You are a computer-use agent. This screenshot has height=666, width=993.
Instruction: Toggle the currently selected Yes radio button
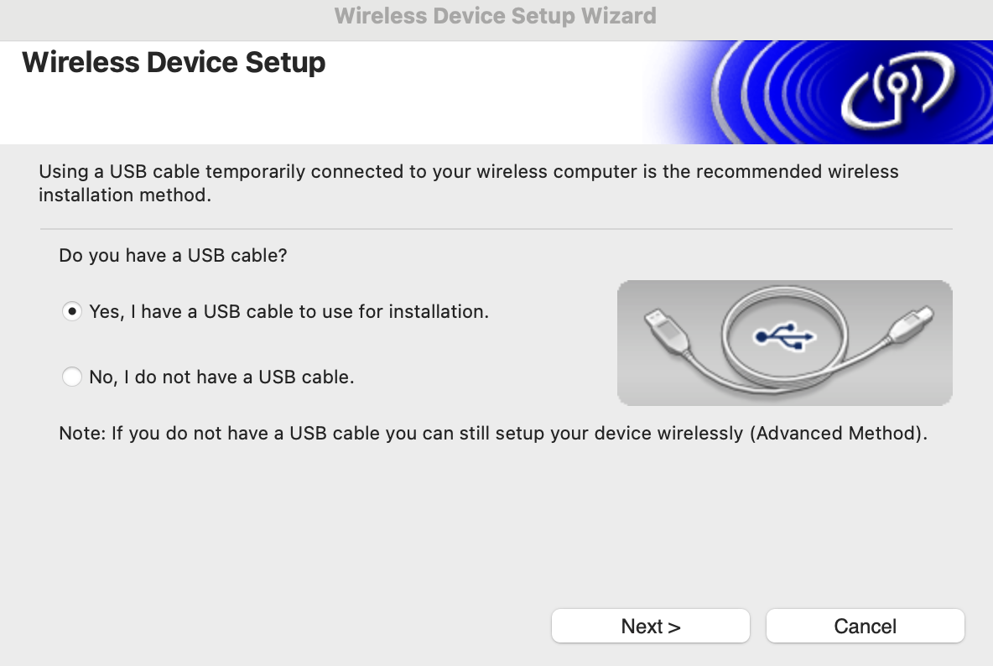[x=72, y=311]
